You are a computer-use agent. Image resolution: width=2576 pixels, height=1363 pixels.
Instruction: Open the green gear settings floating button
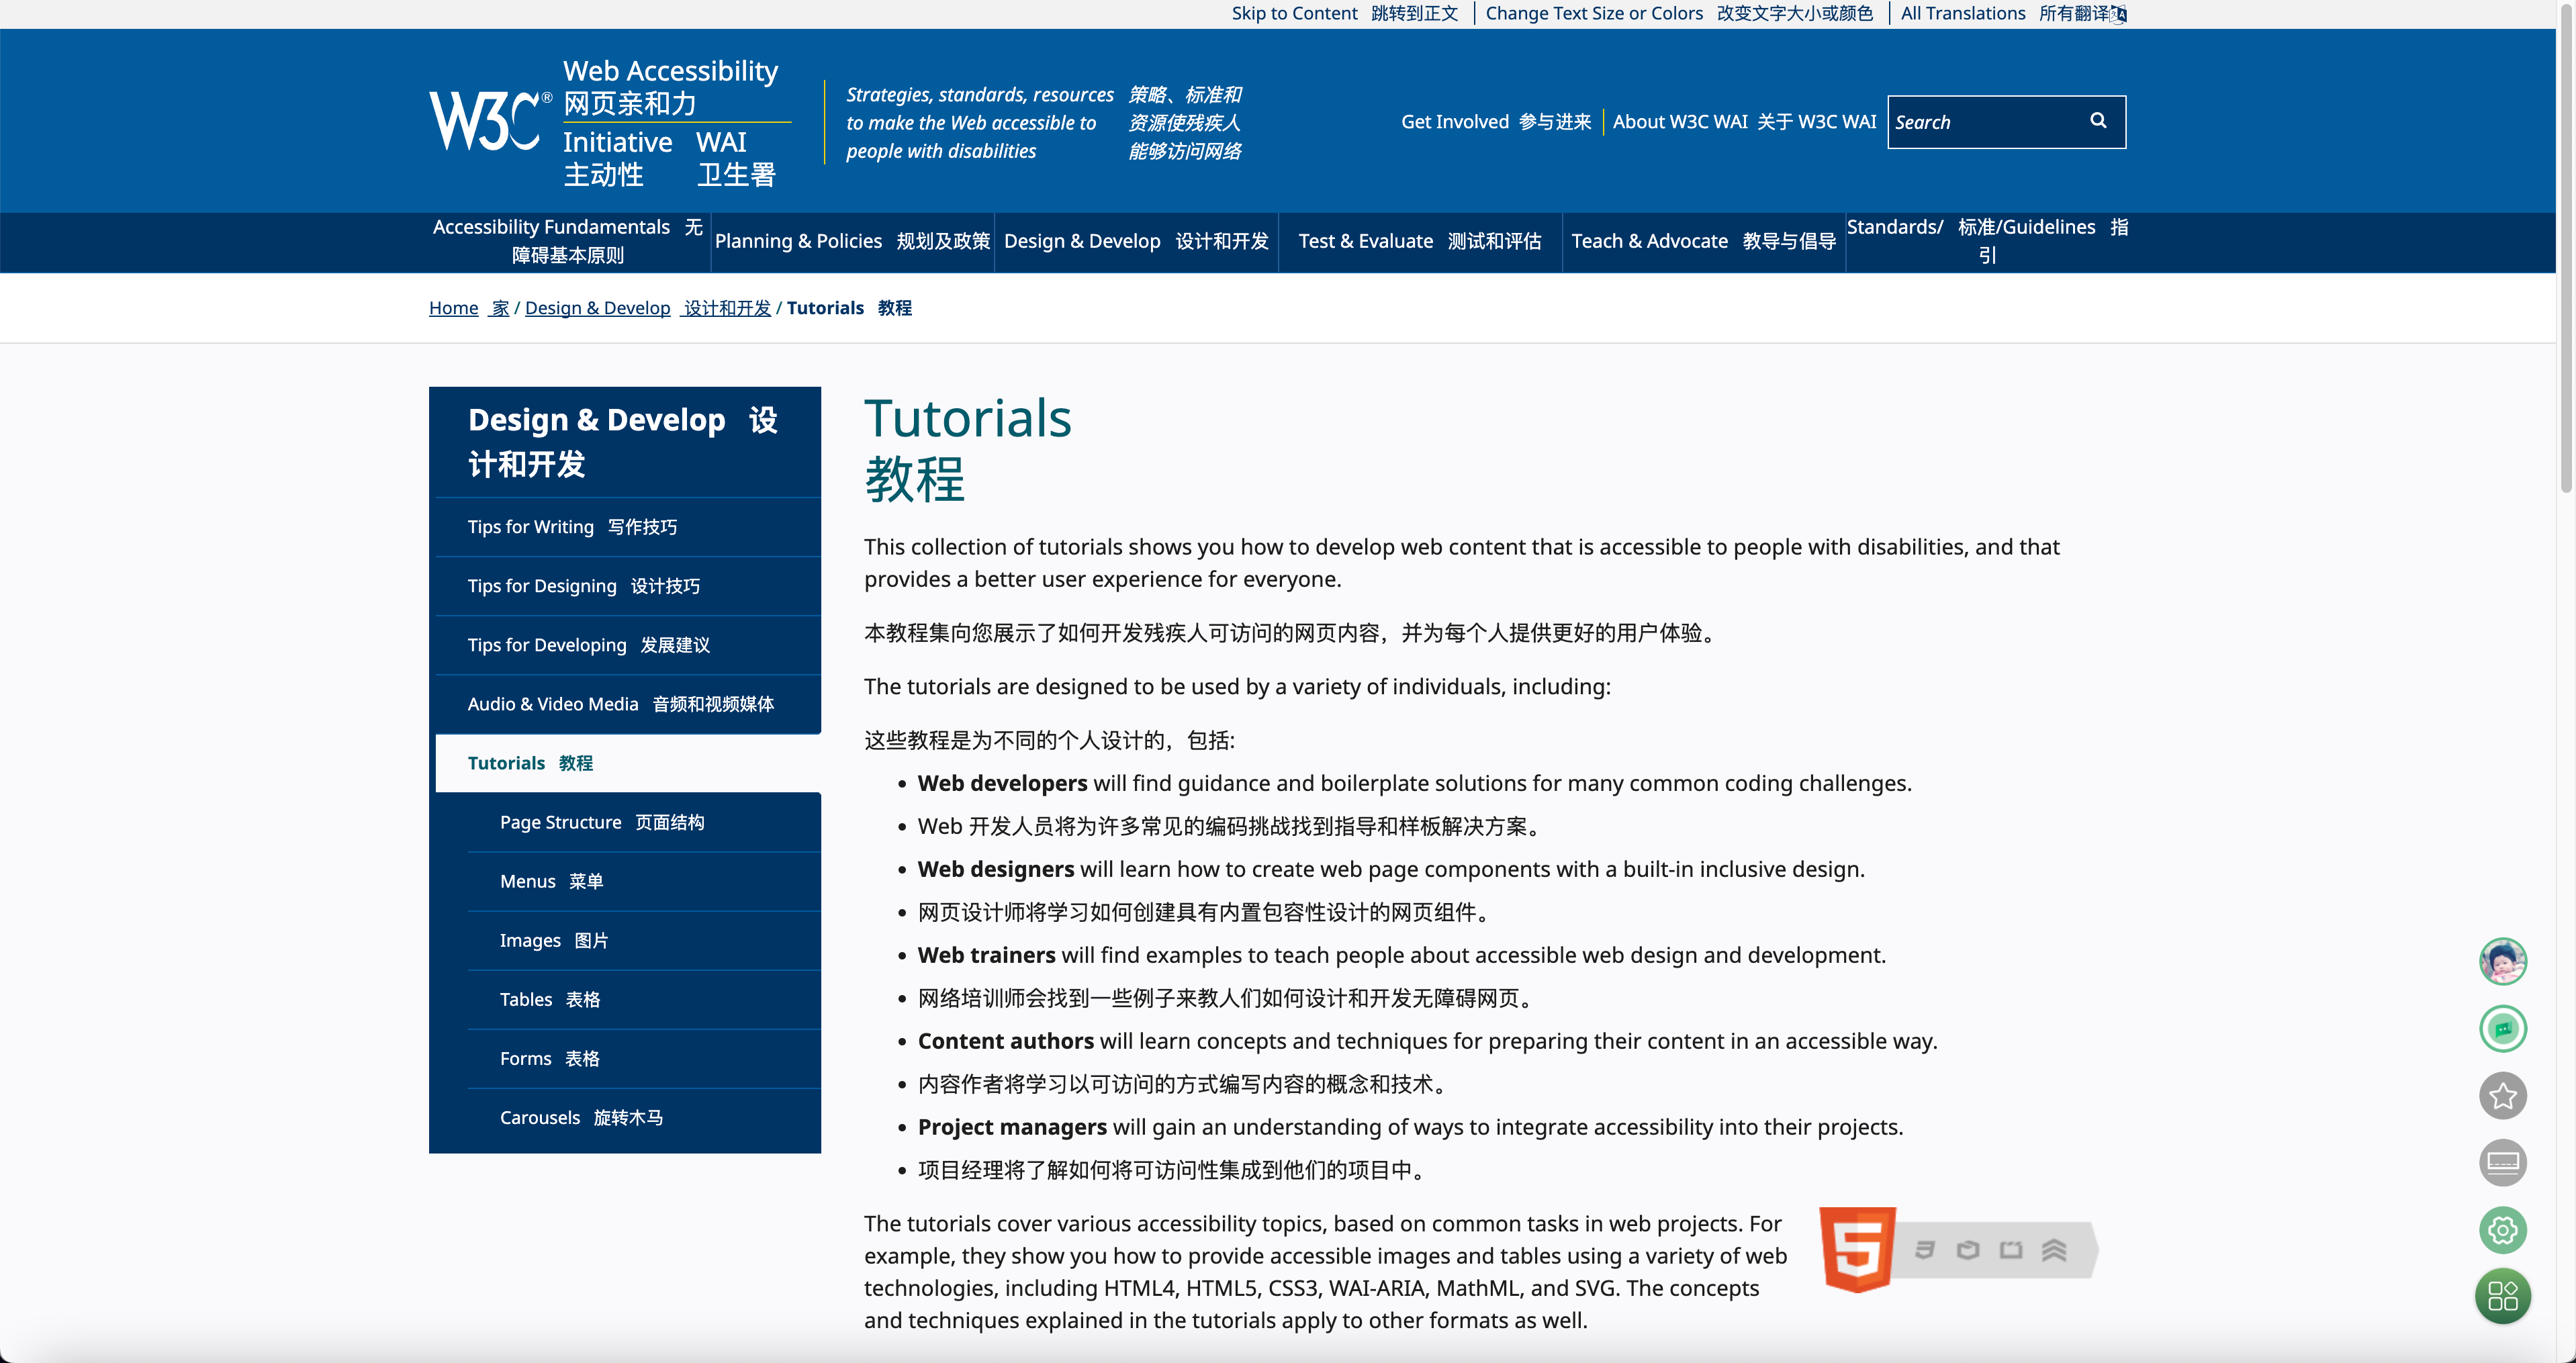(x=2502, y=1229)
